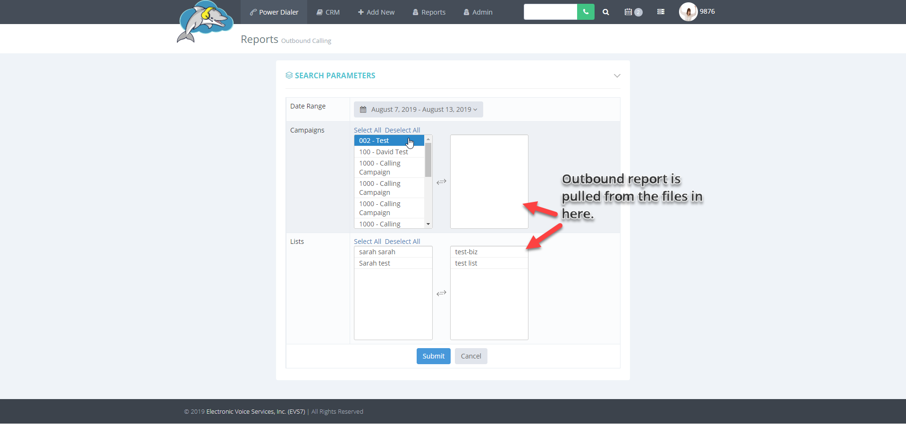
Task: Select the Sarah test list
Action: pyautogui.click(x=393, y=263)
